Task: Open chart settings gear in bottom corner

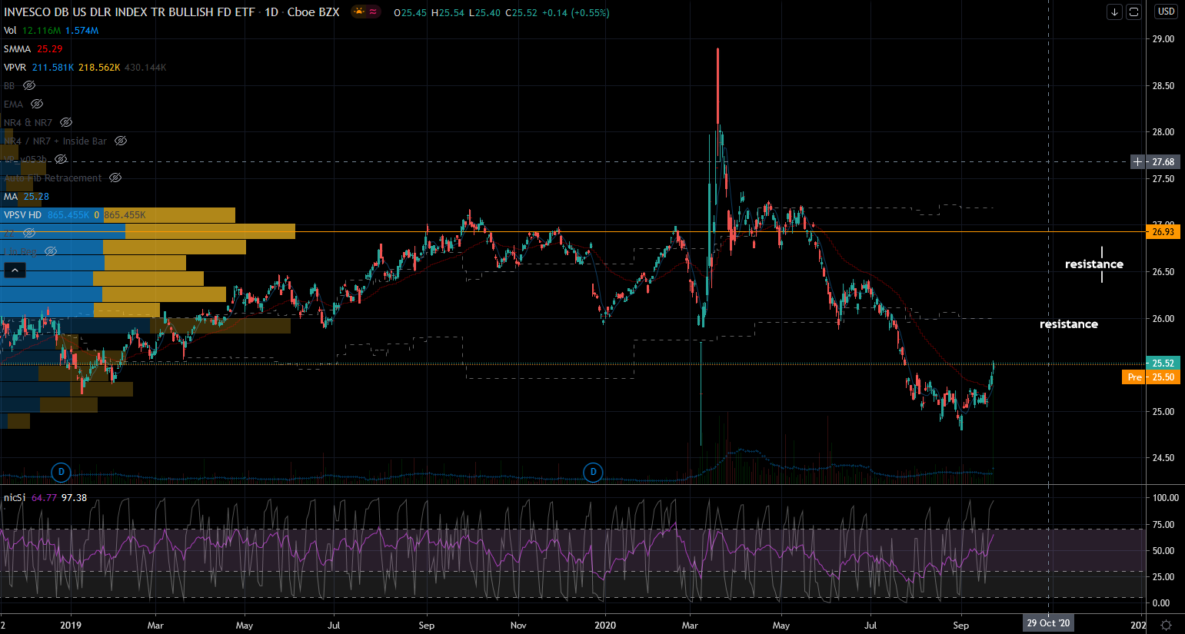Action: click(x=1166, y=624)
